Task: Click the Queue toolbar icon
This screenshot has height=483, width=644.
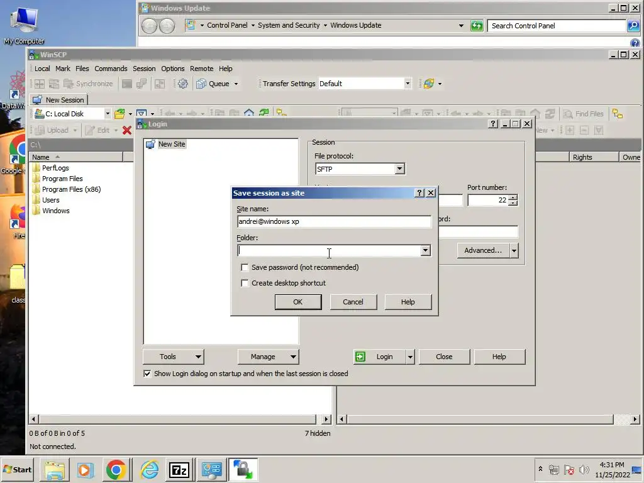Action: tap(213, 84)
